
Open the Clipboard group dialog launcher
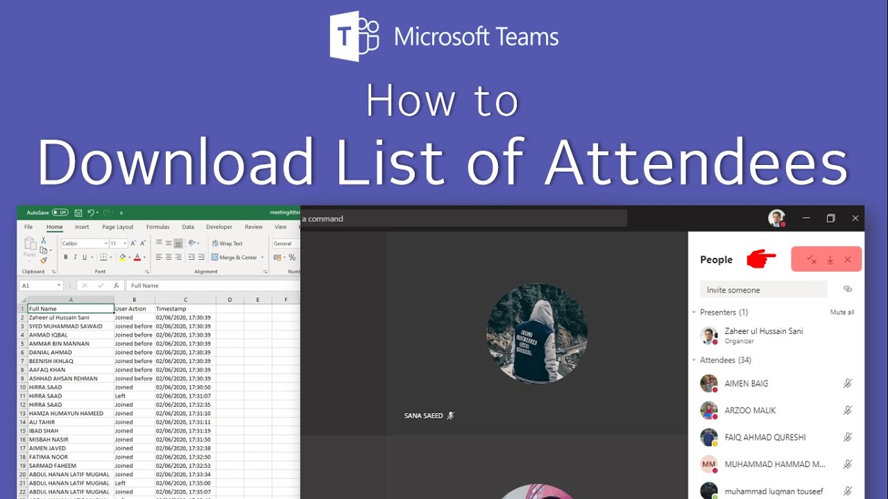53,272
